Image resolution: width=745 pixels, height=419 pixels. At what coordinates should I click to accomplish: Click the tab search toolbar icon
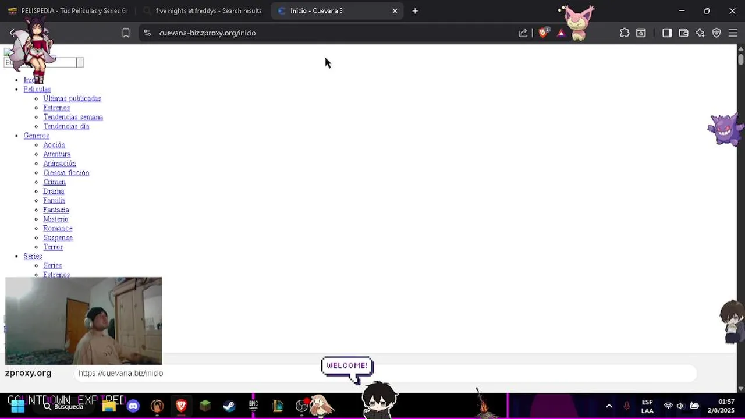coord(641,33)
